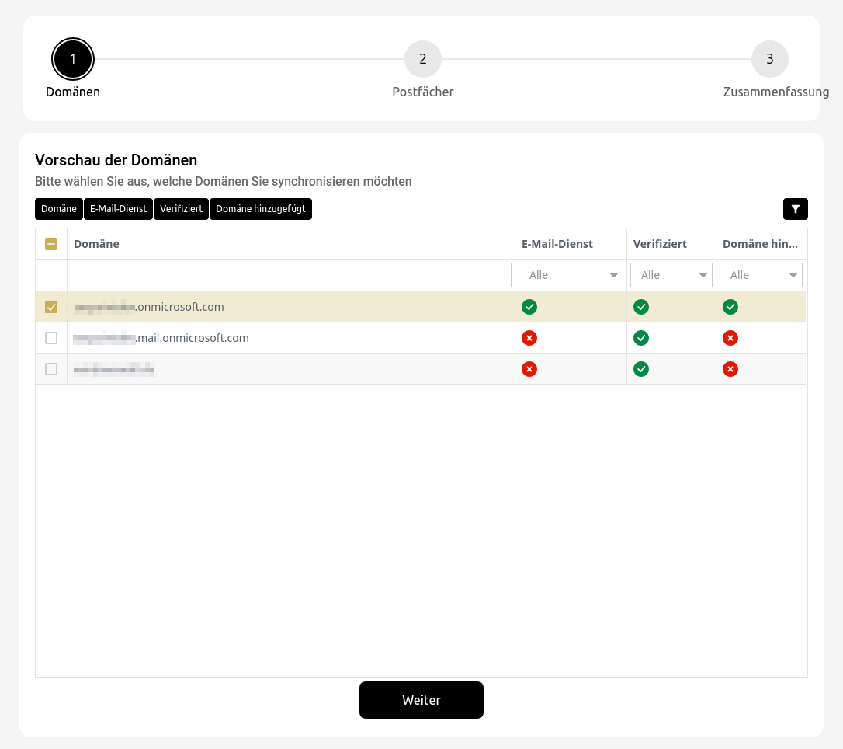Click green Domäne hinzugefügt checkmark in first row
This screenshot has width=843, height=749.
coord(730,307)
